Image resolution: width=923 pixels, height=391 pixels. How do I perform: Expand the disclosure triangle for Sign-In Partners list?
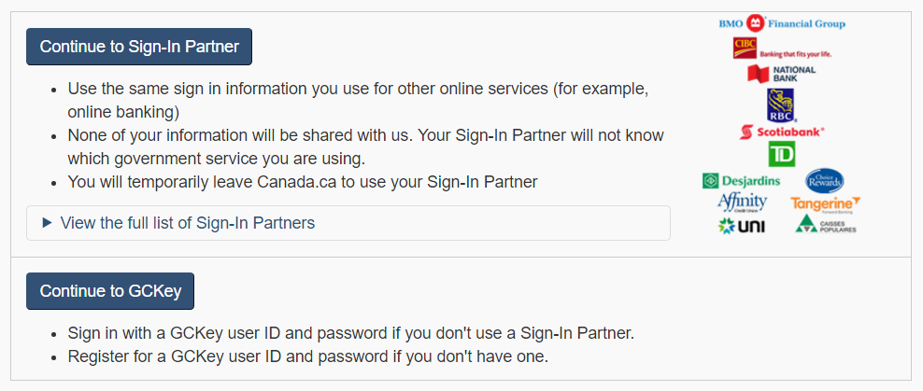coord(47,223)
